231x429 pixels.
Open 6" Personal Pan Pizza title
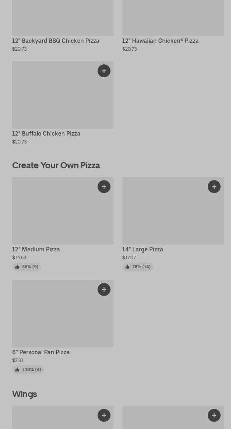[x=41, y=352]
